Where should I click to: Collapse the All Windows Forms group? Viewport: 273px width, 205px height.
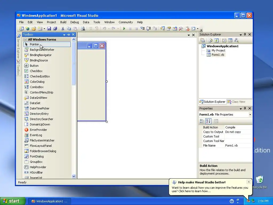[25, 40]
